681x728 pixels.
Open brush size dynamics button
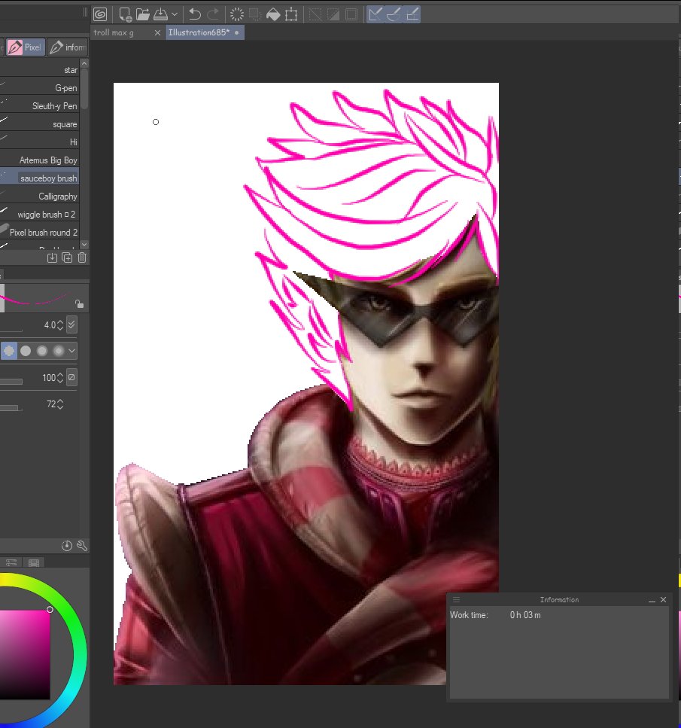(71, 324)
